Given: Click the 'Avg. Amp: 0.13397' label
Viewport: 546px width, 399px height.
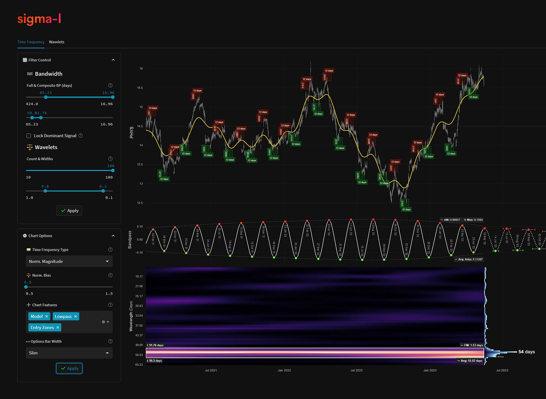Looking at the screenshot, I should pyautogui.click(x=469, y=259).
